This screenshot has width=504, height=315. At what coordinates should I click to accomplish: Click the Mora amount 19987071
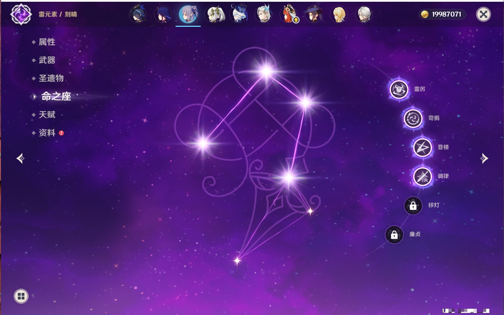pyautogui.click(x=446, y=14)
